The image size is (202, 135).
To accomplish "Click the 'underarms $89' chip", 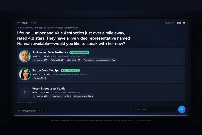I will coord(40,60).
